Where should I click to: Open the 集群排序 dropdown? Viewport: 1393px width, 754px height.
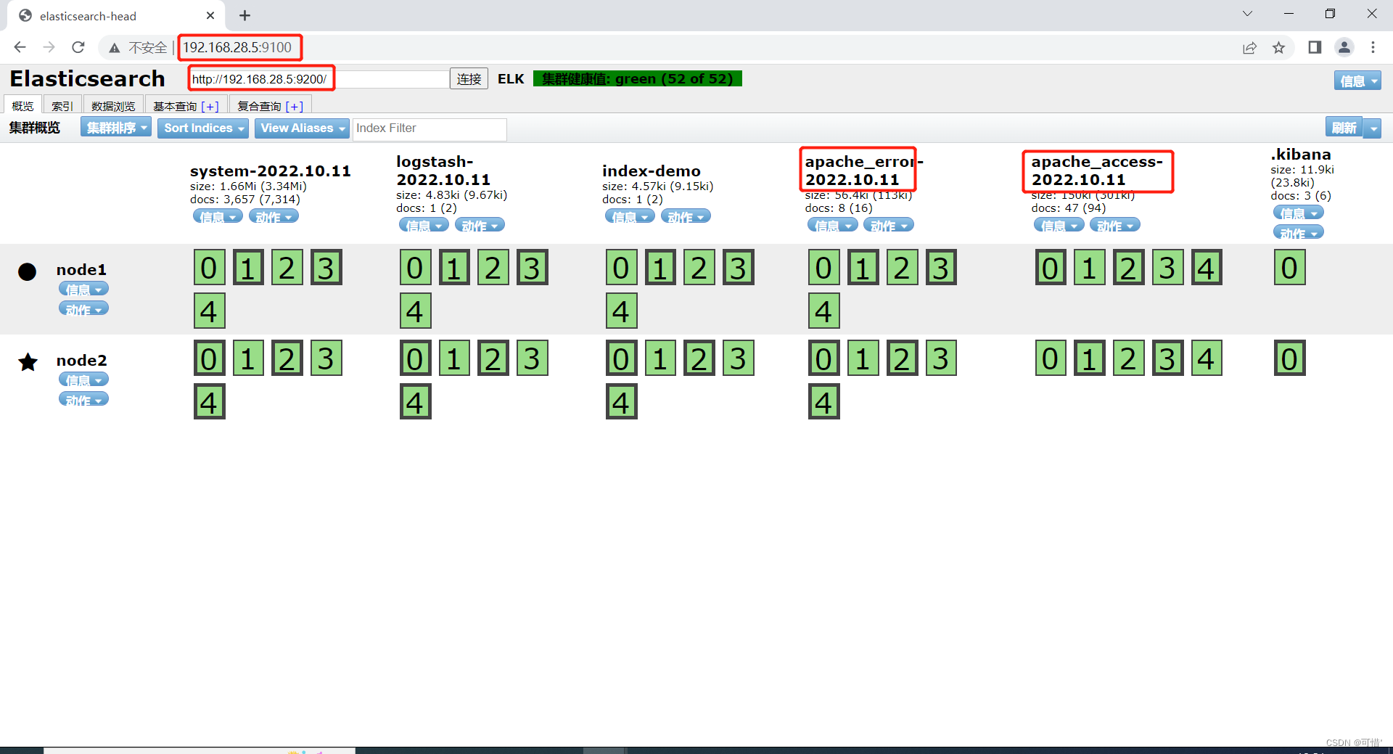point(116,128)
